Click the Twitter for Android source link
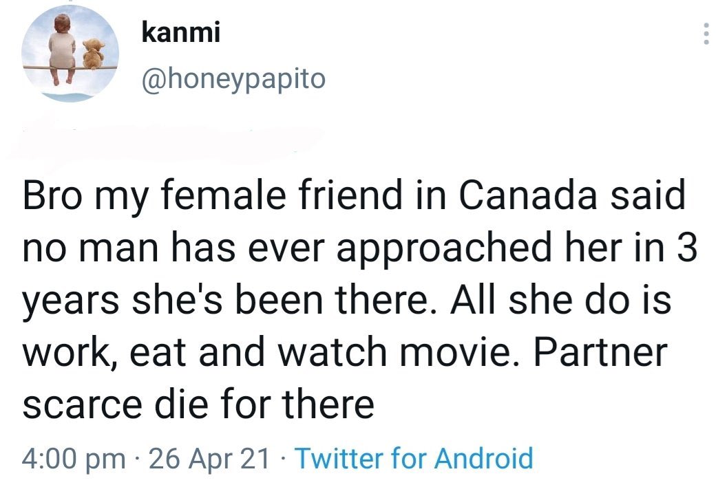Image resolution: width=718 pixels, height=487 pixels. (414, 457)
